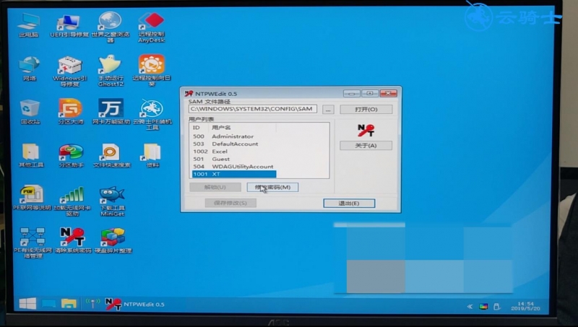Launch 清除系统密码 NT key shortcut
This screenshot has width=578, height=327.
73,240
